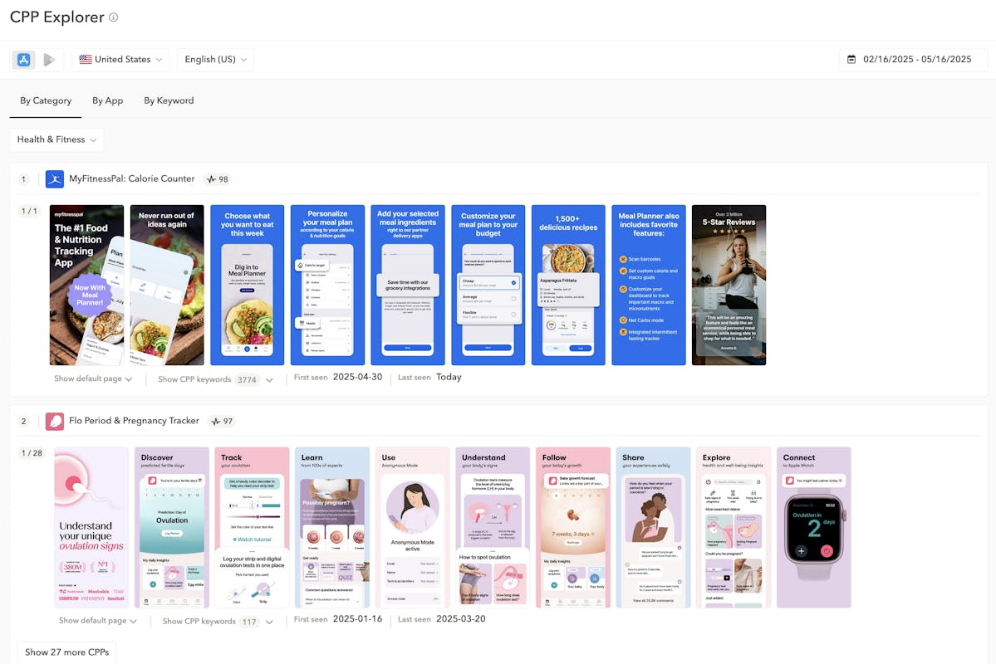Switch to the By Keyword tab
The height and width of the screenshot is (664, 996).
[169, 100]
